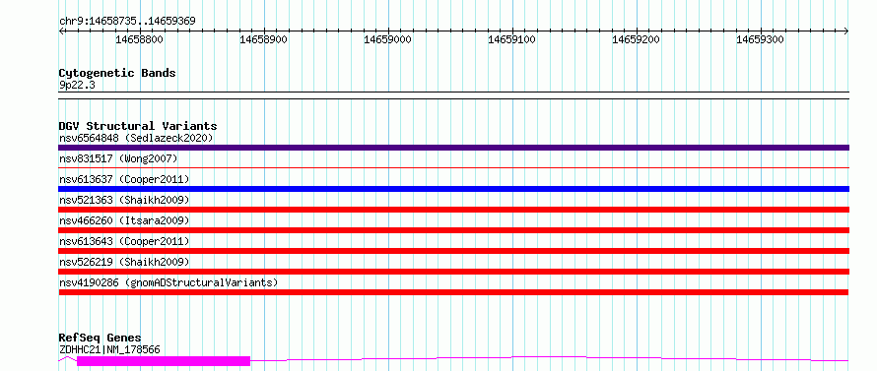877x371 pixels.
Task: Click the thin red nsv831517 variant line
Action: tap(453, 167)
